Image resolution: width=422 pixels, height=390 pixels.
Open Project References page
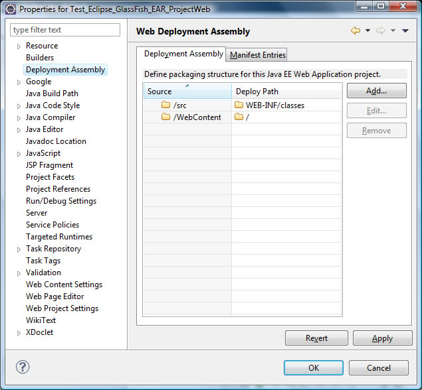point(58,189)
